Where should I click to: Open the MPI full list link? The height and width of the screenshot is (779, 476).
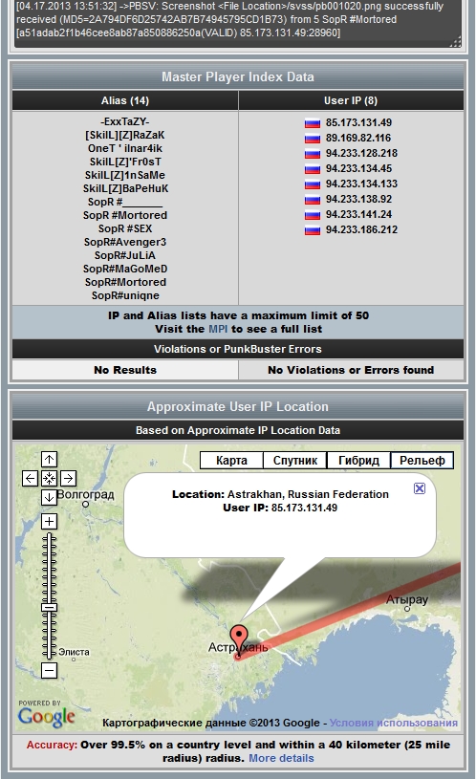point(218,329)
